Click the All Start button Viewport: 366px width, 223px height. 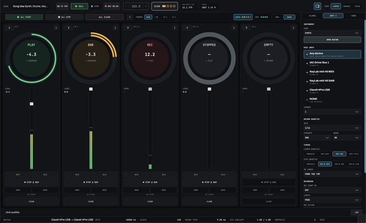[x=24, y=17]
